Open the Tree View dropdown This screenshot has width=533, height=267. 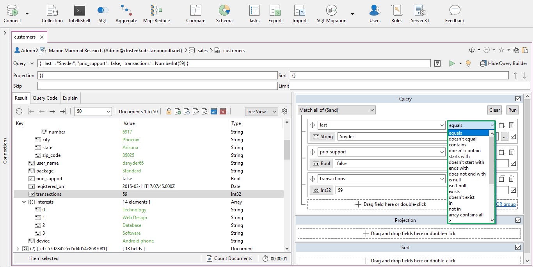point(261,112)
